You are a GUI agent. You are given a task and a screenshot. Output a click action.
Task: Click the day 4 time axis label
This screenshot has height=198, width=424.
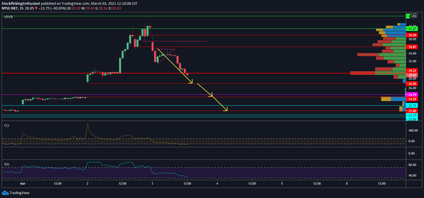(x=217, y=183)
